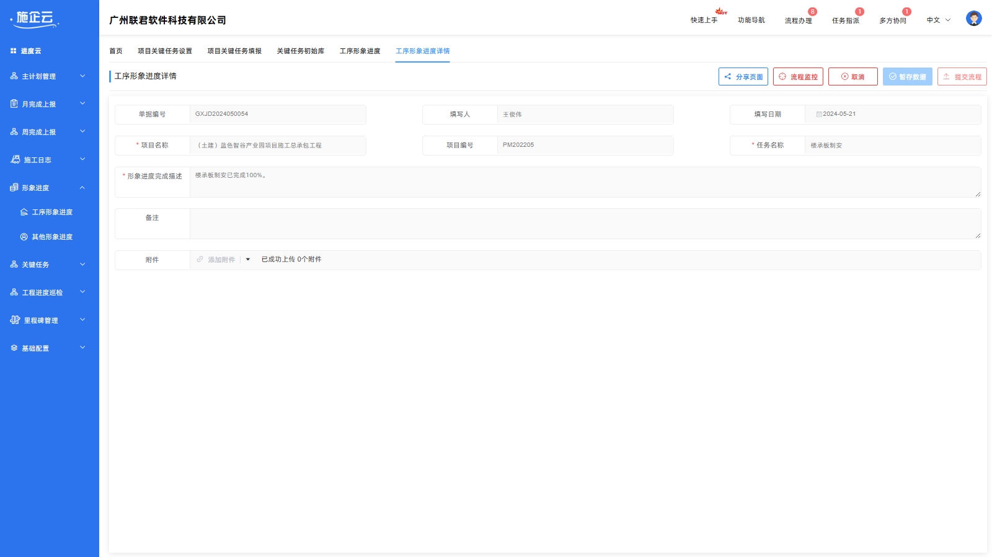Screen dimensions: 992x557
Task: Click 分享页面 button
Action: click(743, 77)
